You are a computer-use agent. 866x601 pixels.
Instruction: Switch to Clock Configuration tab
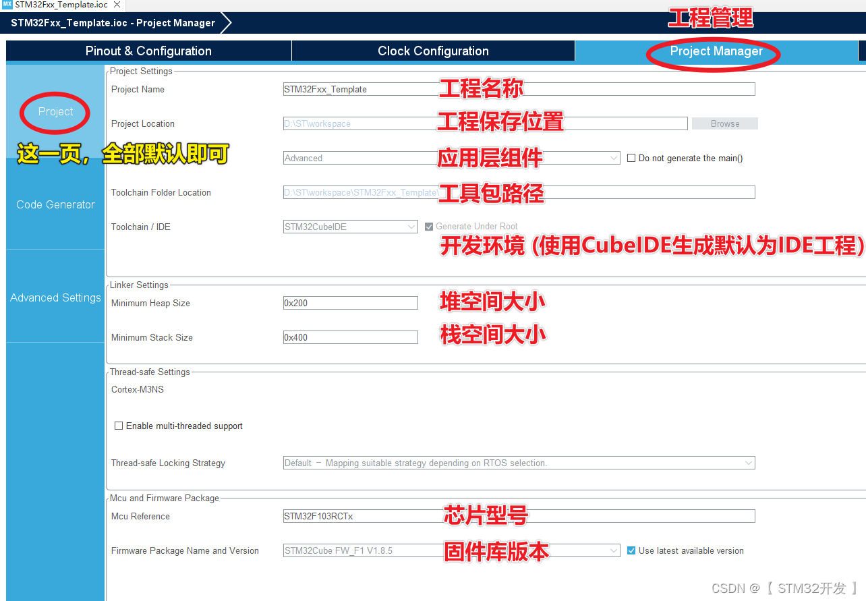[433, 51]
